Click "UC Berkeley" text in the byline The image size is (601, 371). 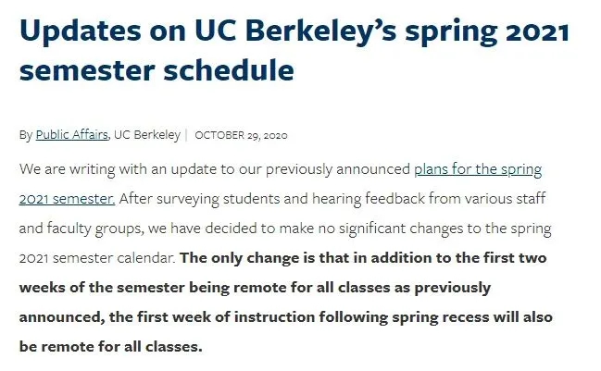click(146, 135)
